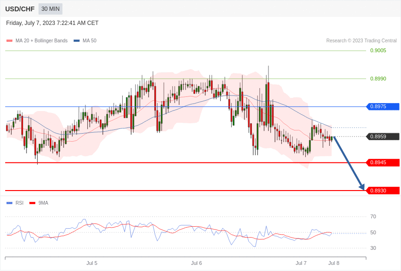
Task: Toggle the MA 20 + Bollinger Bands legend
Action: click(37, 40)
